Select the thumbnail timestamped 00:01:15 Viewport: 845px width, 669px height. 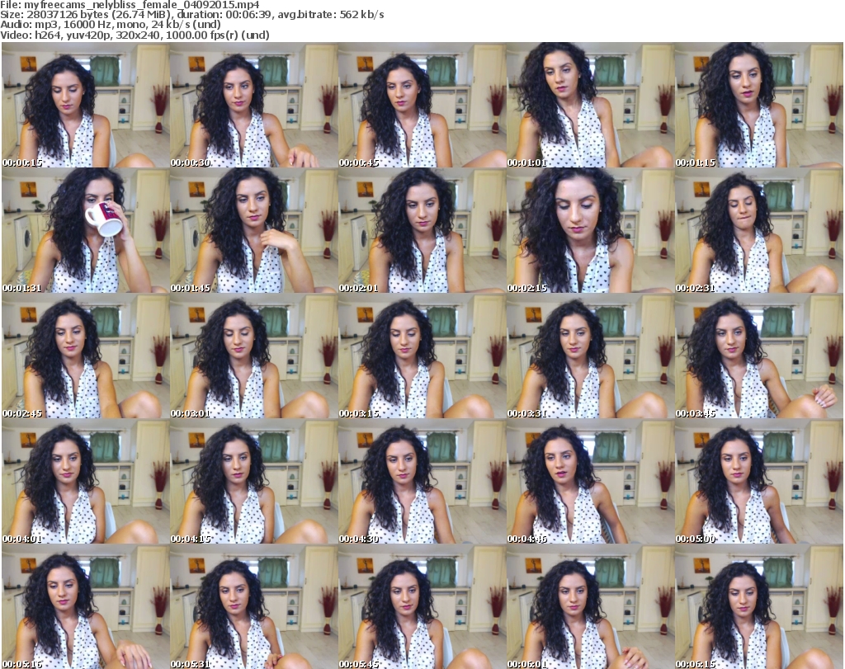click(x=759, y=105)
